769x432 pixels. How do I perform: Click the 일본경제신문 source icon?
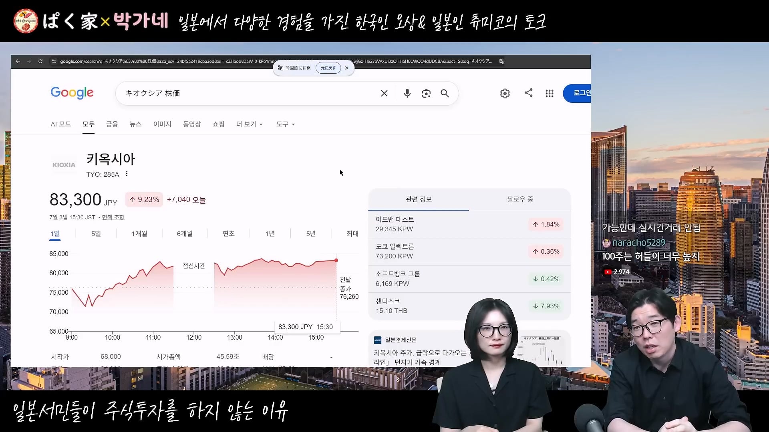point(377,340)
